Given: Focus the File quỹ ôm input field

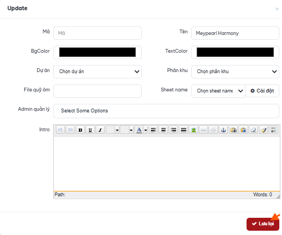Looking at the screenshot, I should pyautogui.click(x=97, y=91).
